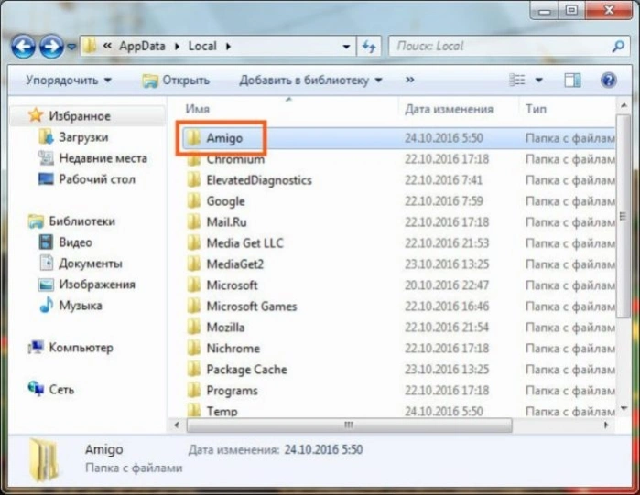Viewport: 640px width, 495px height.
Task: Open the view options dropdown arrow
Action: point(538,81)
